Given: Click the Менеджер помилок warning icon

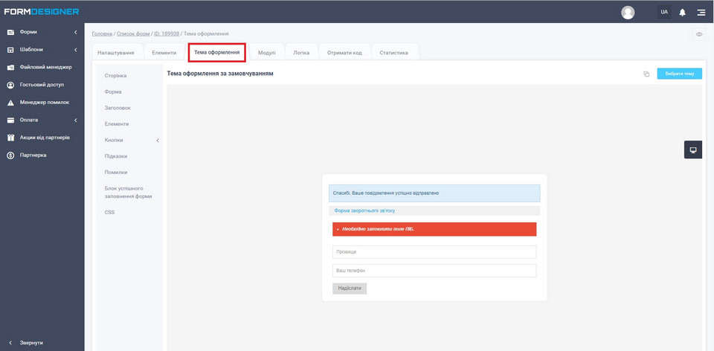Looking at the screenshot, I should (11, 103).
